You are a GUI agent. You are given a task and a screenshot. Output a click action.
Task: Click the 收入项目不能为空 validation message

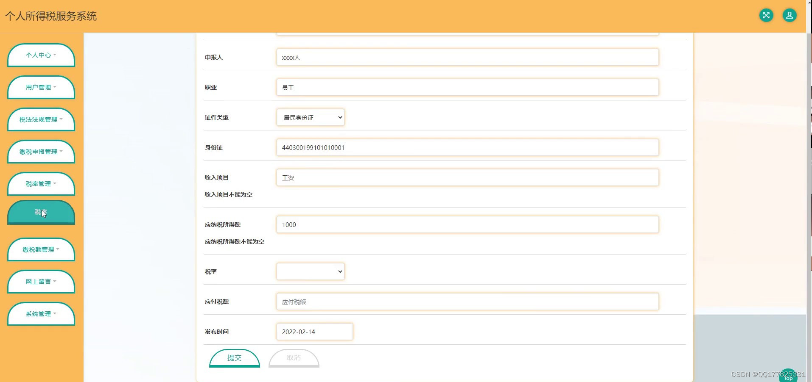pos(229,194)
